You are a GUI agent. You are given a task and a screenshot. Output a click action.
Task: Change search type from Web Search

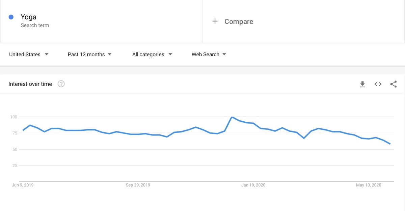pyautogui.click(x=206, y=54)
